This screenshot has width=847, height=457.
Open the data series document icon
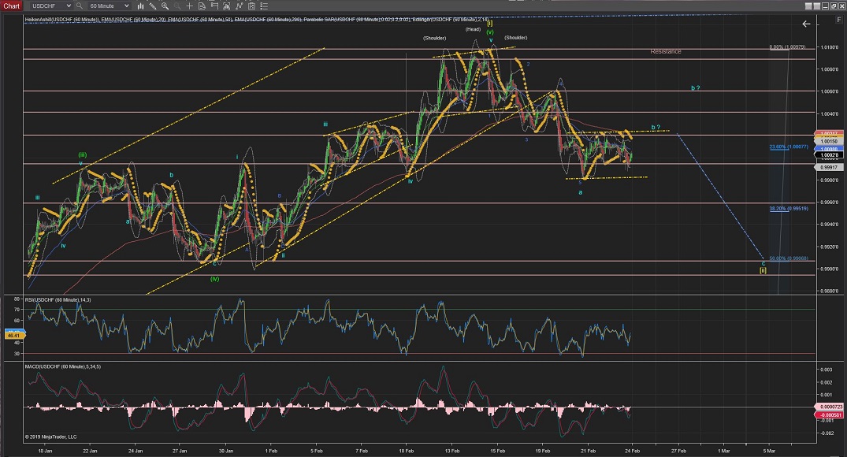click(x=202, y=6)
